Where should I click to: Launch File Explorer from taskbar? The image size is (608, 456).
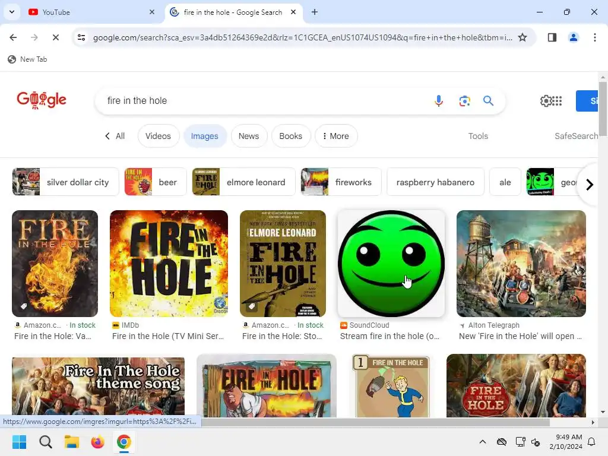(x=72, y=442)
